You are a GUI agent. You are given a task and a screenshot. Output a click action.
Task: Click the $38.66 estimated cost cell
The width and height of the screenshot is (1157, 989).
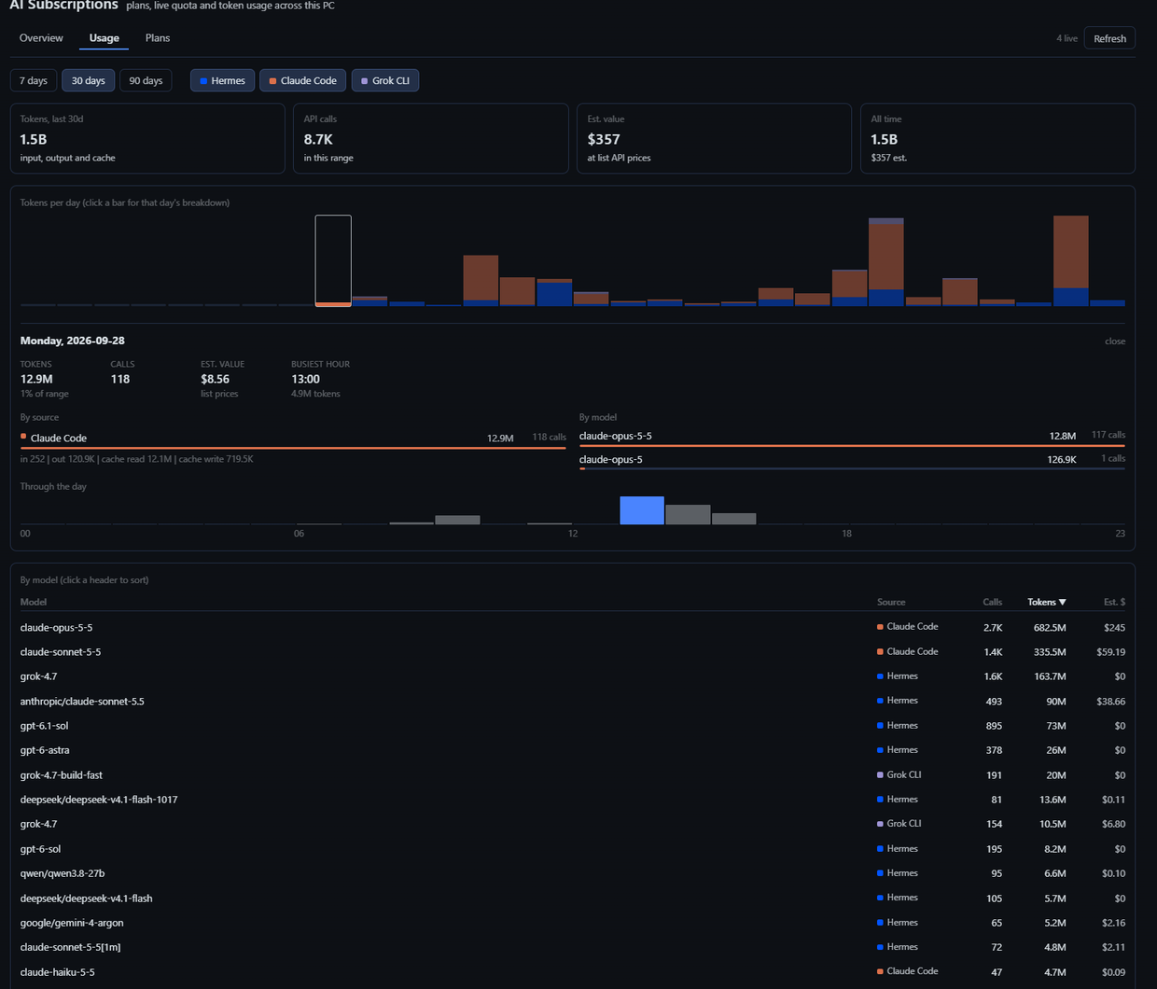pos(1111,702)
